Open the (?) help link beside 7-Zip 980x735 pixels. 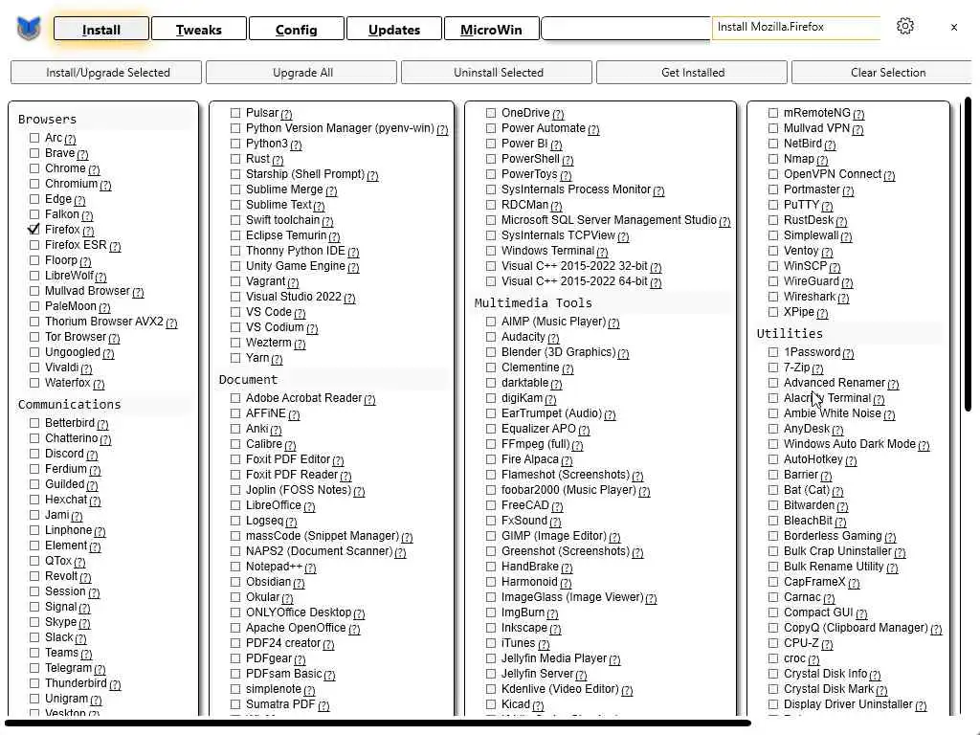(x=817, y=368)
